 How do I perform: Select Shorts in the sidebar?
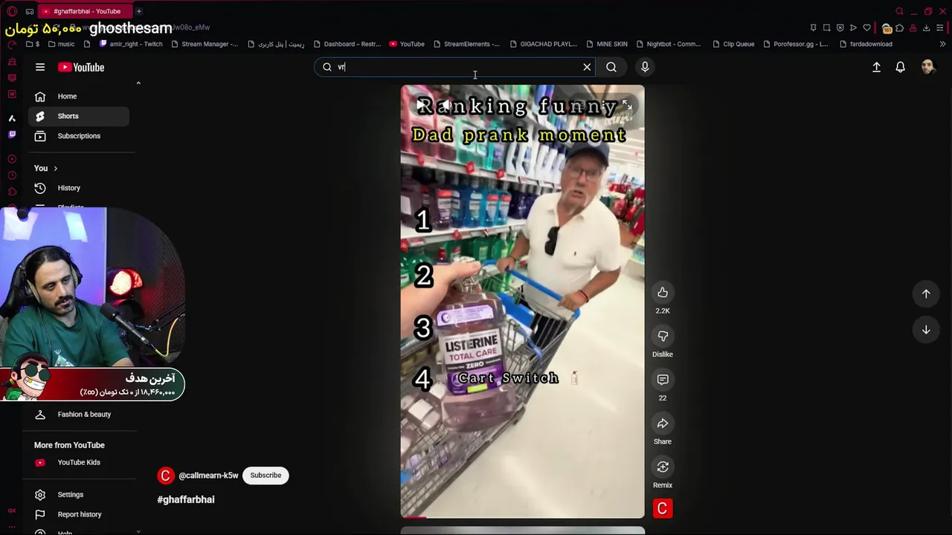click(79, 116)
